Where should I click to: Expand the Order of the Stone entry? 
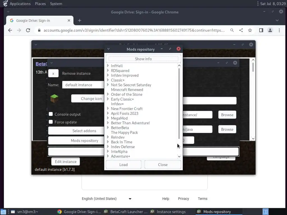pyautogui.click(x=108, y=94)
